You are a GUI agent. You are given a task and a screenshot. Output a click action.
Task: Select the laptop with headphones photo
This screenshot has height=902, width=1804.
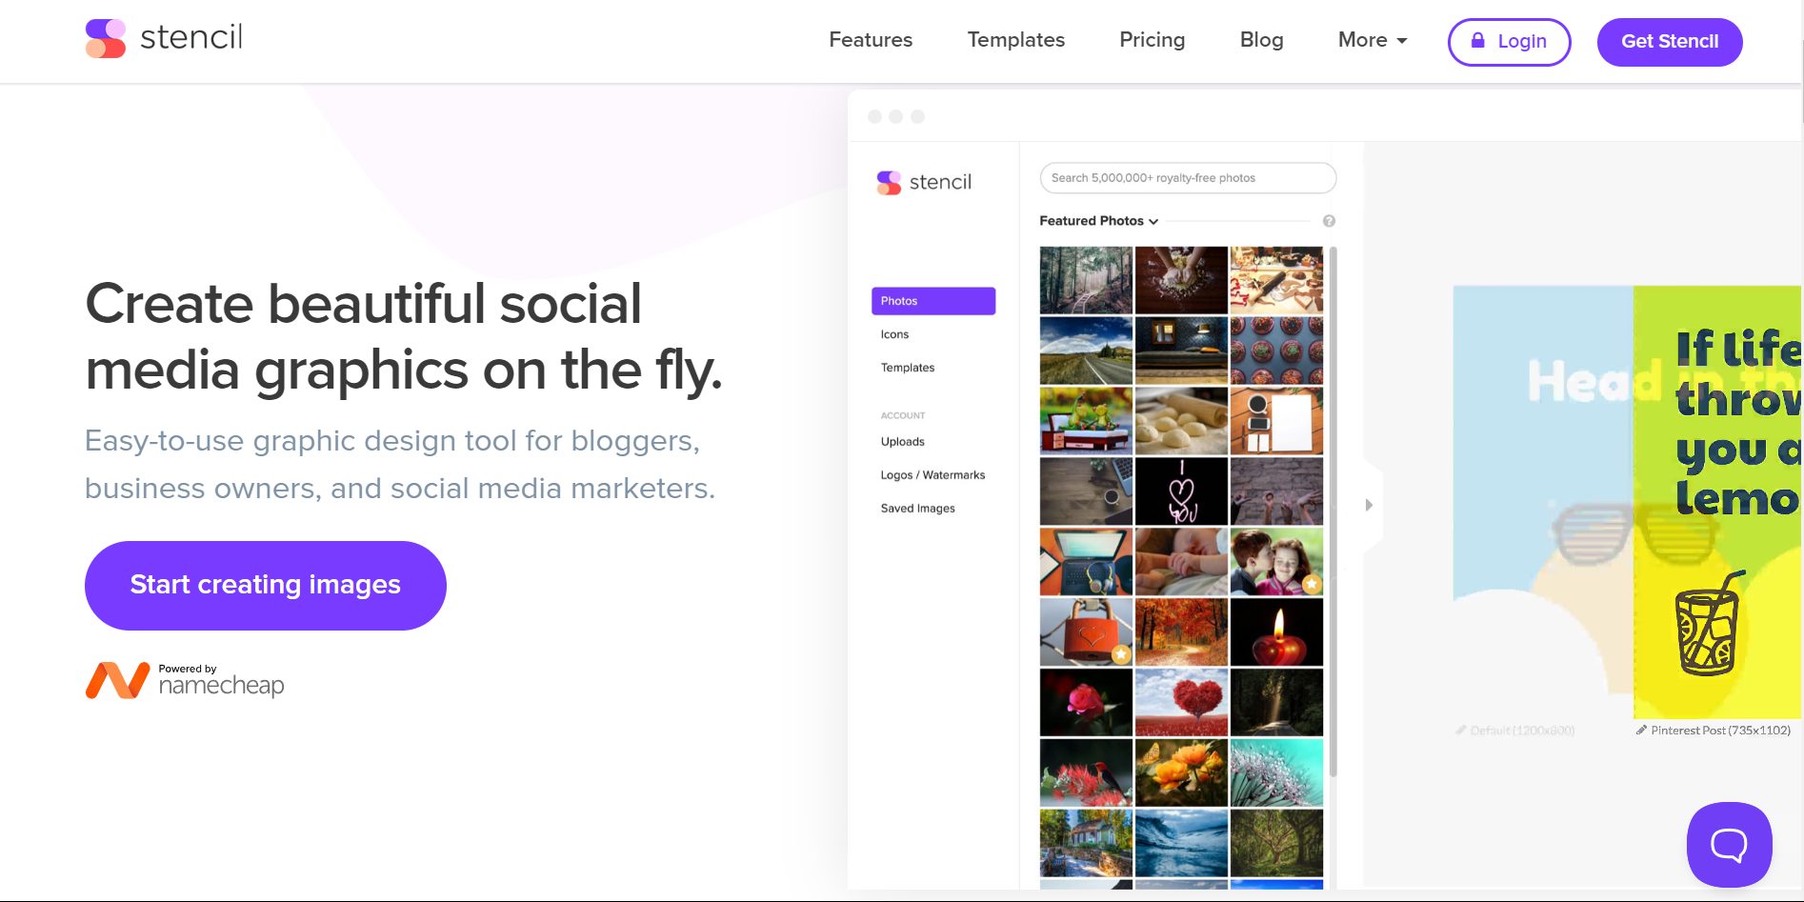(x=1086, y=562)
